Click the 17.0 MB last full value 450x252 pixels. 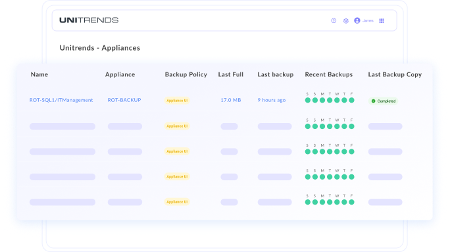click(231, 100)
